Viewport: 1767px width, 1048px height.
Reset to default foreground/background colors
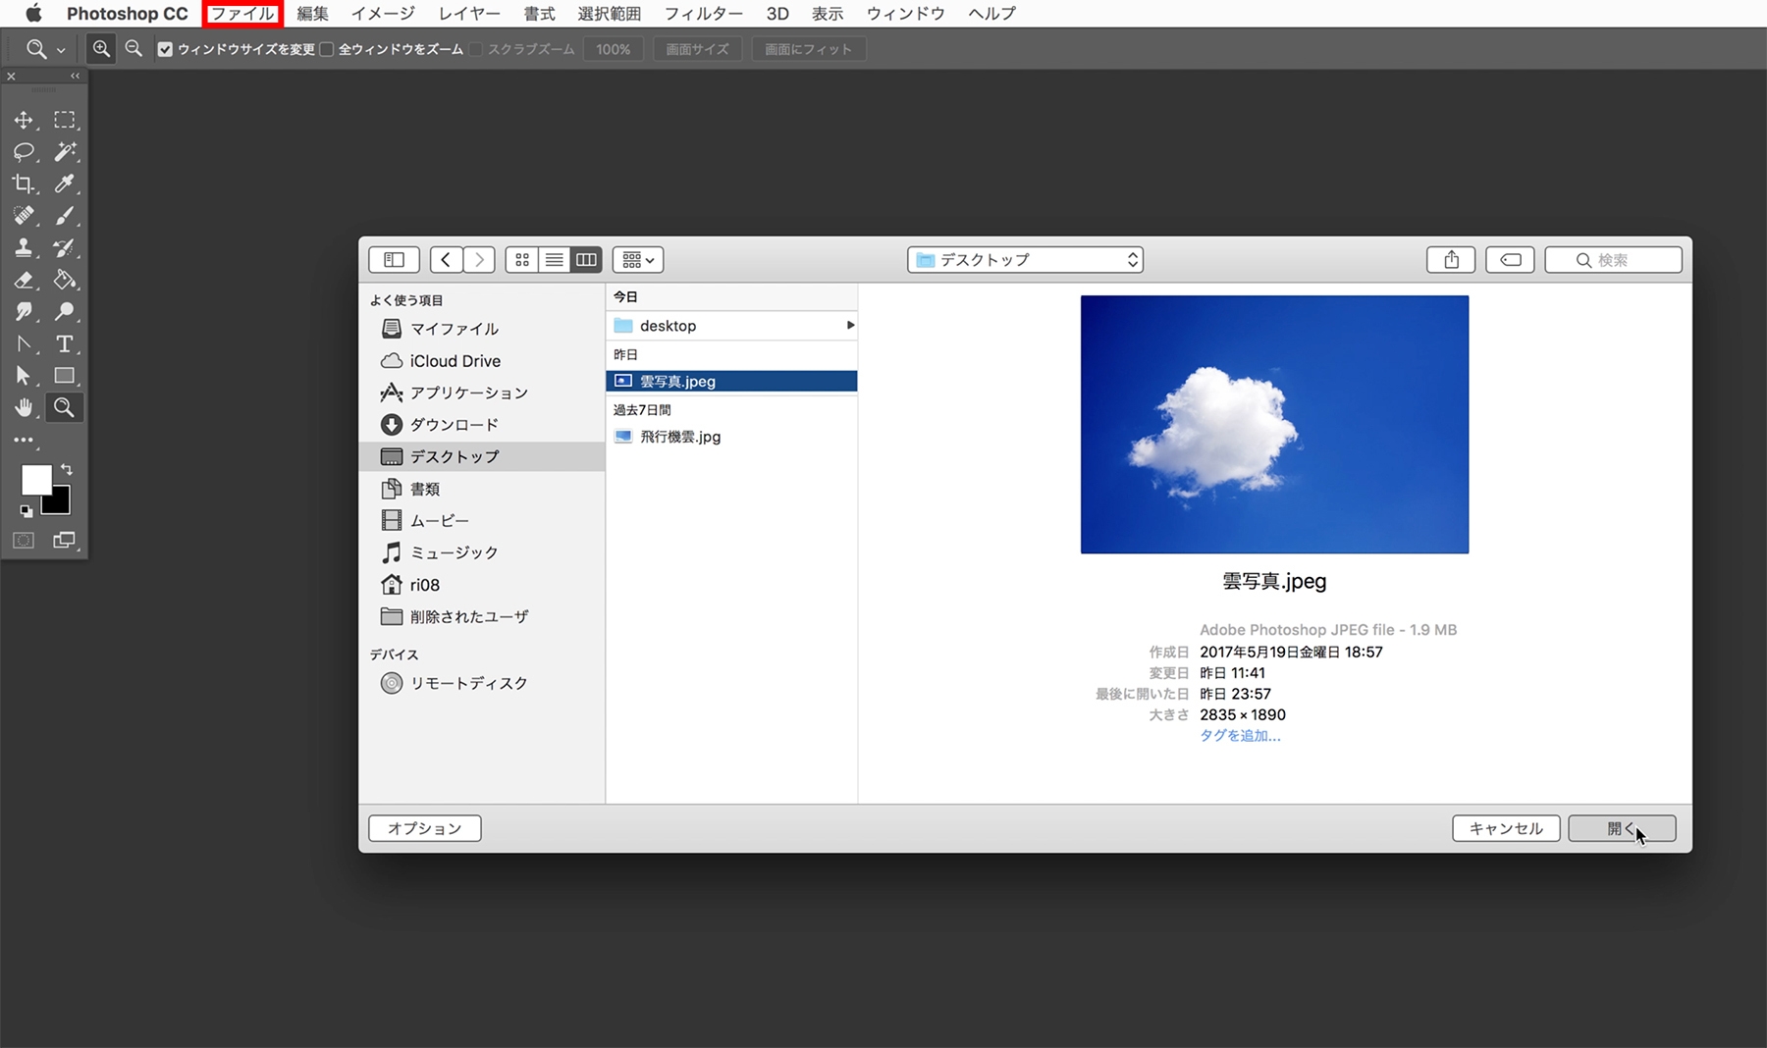26,510
